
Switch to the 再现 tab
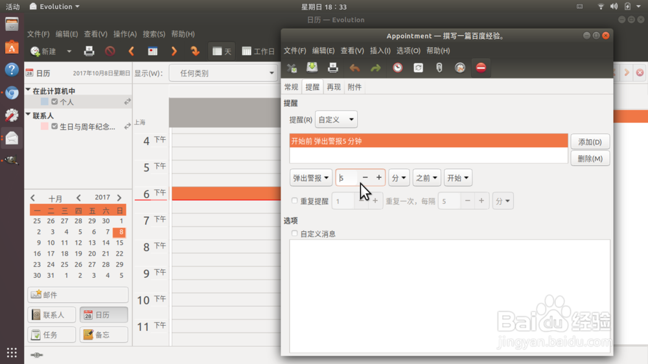tap(334, 87)
